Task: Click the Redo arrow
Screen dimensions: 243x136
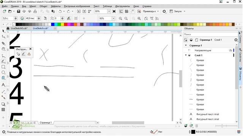Action: 68,11
